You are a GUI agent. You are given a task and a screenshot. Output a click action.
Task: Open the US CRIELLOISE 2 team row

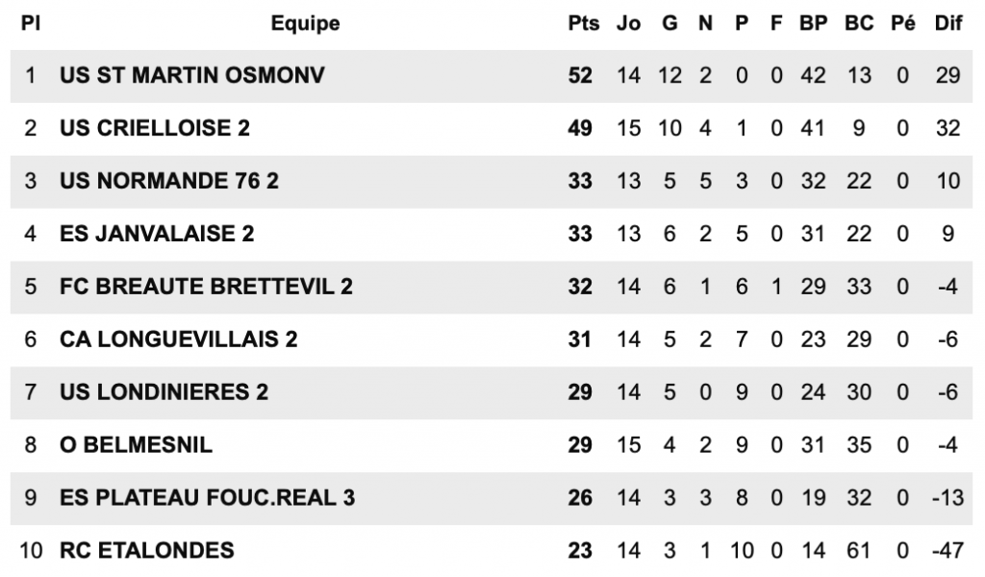tap(155, 128)
